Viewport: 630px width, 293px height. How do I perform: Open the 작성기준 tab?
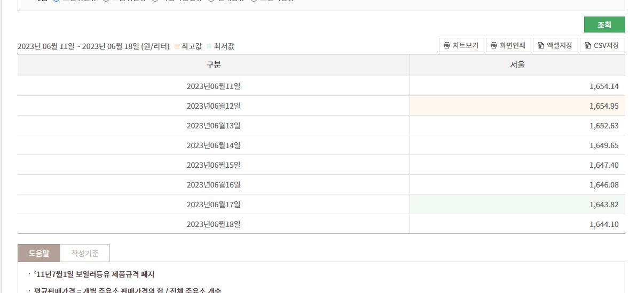[x=85, y=253]
